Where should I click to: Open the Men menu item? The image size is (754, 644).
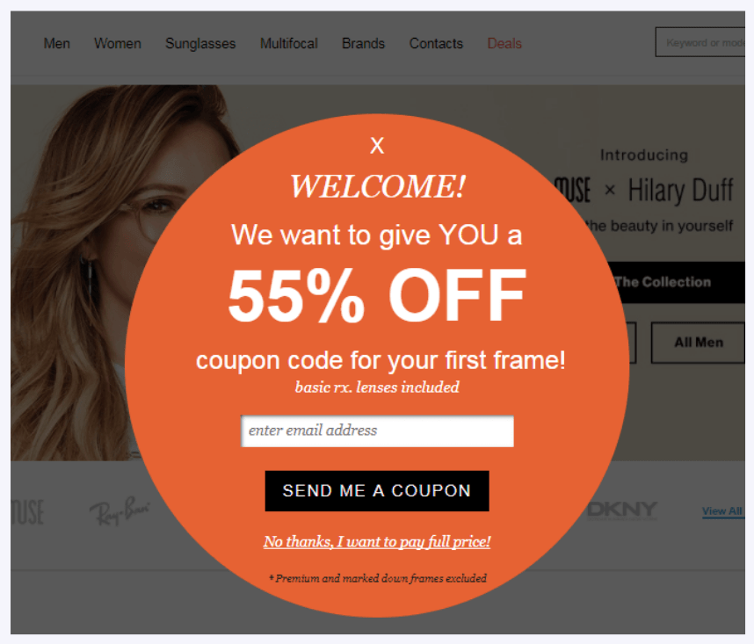click(x=57, y=43)
